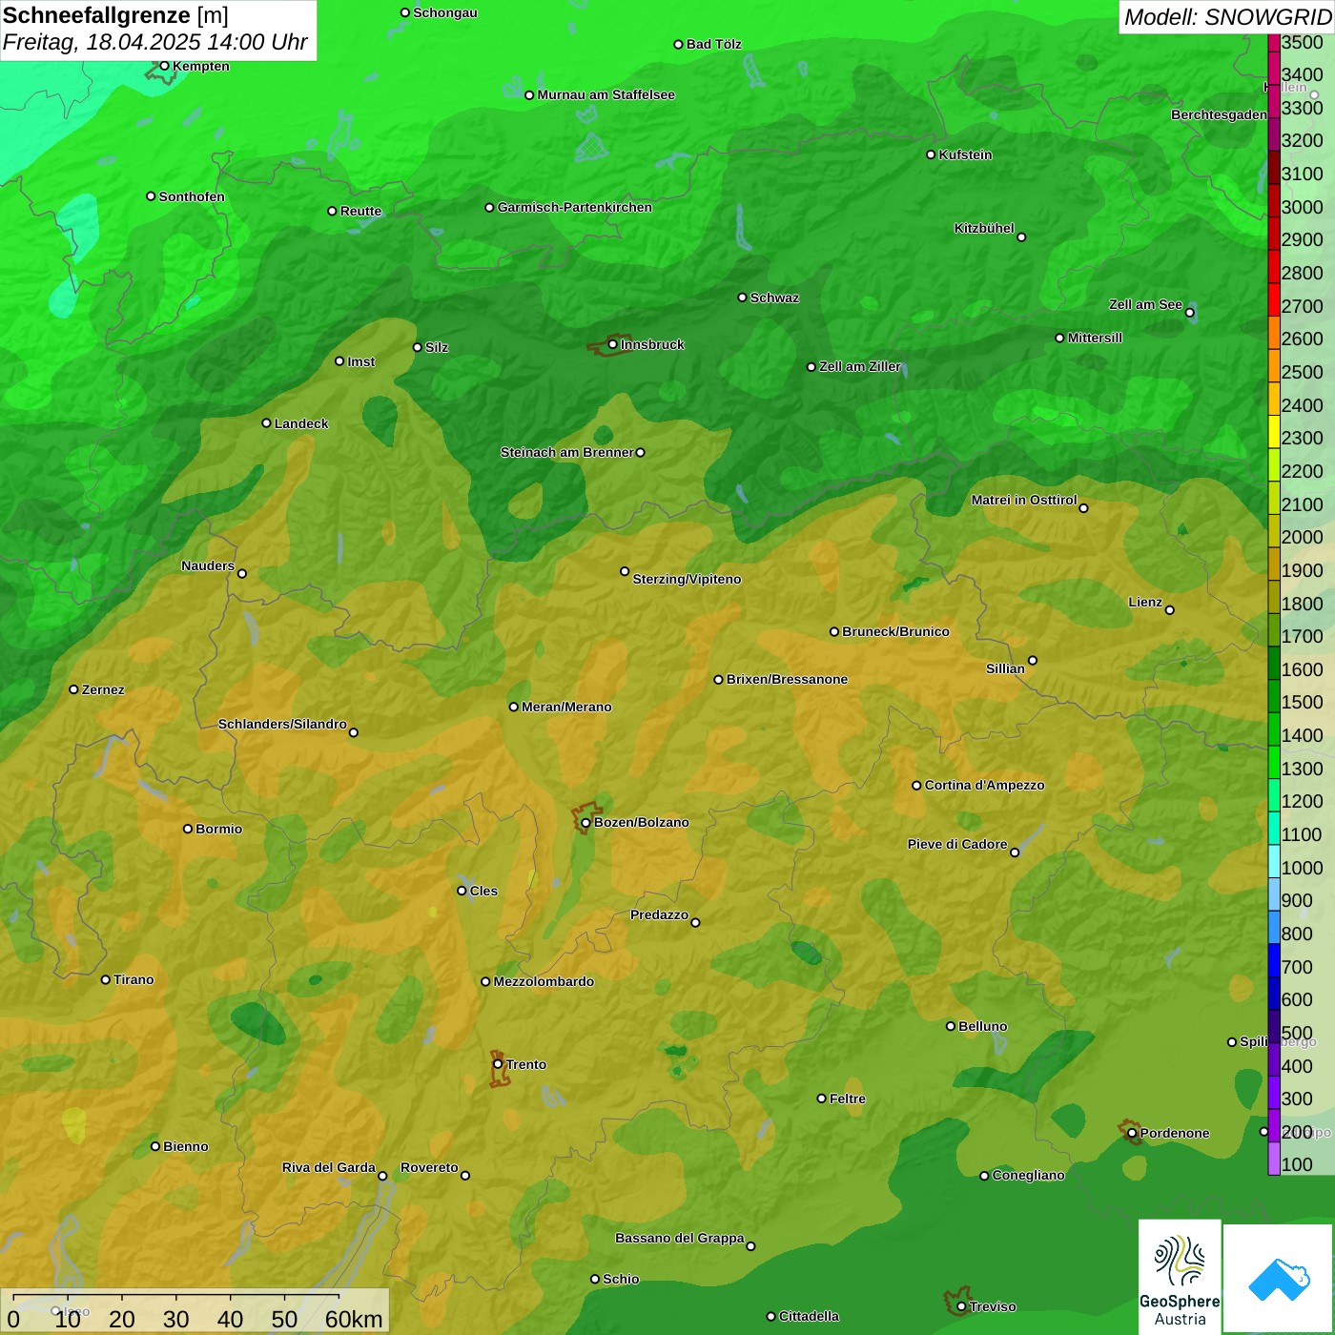Click the Pordenone city marker dot
This screenshot has width=1335, height=1335.
coord(1132,1133)
